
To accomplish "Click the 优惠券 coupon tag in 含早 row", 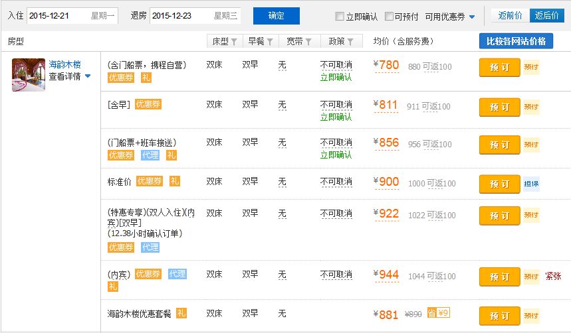I will 148,104.
